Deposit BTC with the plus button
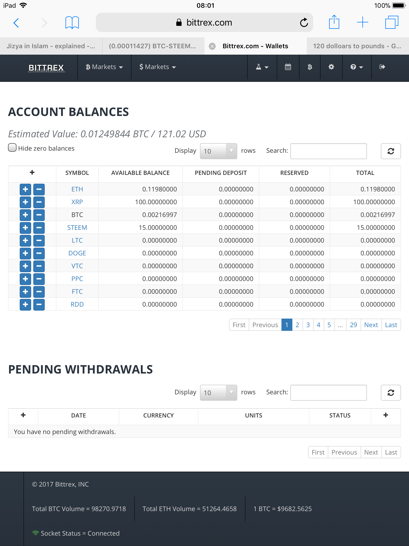Viewport: 409px width, 546px height. pos(26,215)
